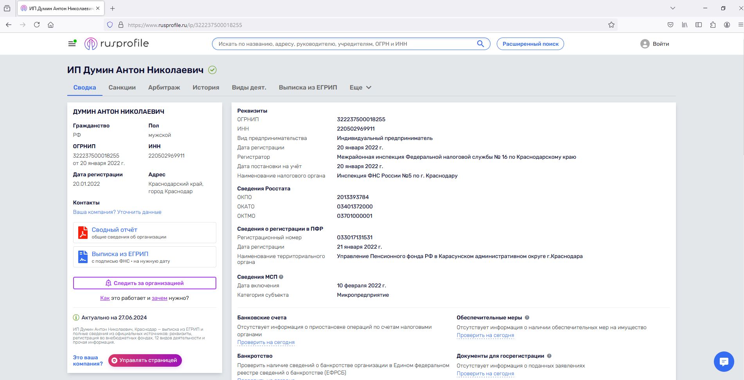
Task: Click the Управлять страницей button
Action: 145,360
